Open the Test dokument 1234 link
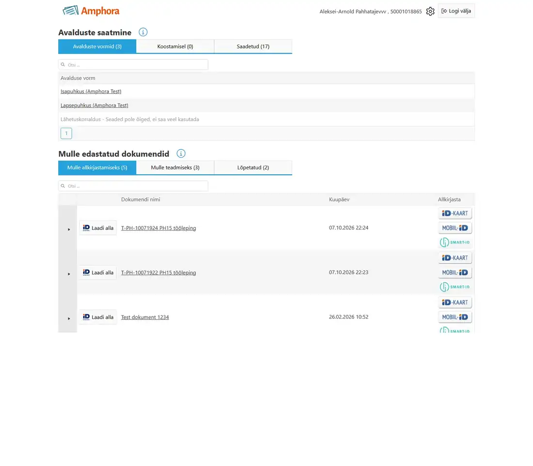533x466 pixels. tap(145, 317)
